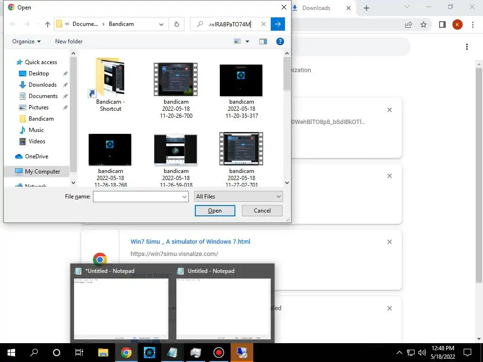Open the Windows Start menu
The width and height of the screenshot is (483, 362).
coord(11,353)
